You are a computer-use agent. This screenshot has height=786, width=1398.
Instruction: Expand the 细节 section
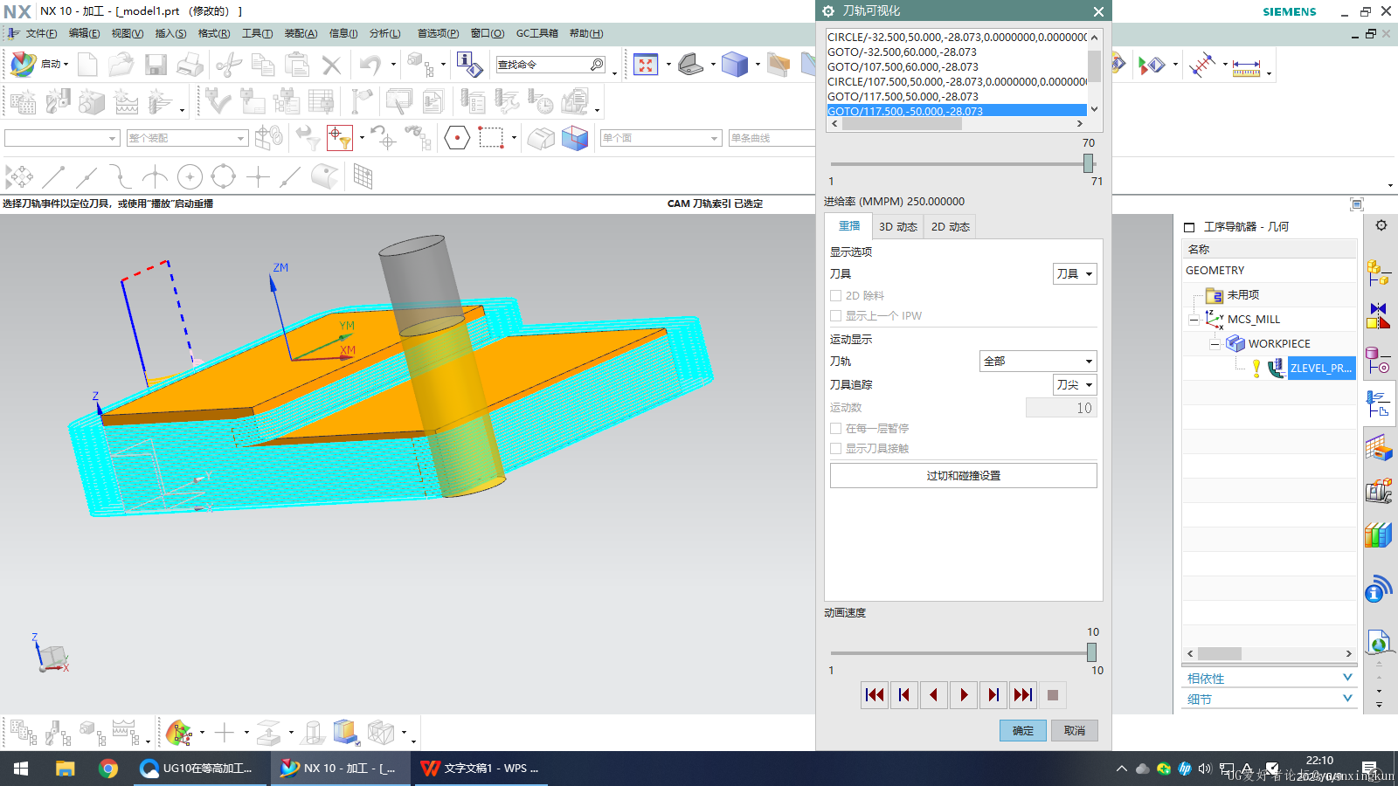coord(1269,700)
